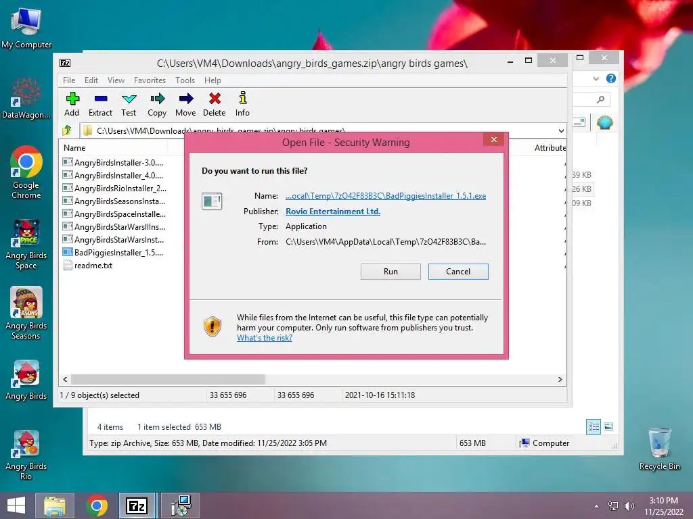Click the installer icon in taskbar
Image resolution: width=693 pixels, height=519 pixels.
click(x=181, y=505)
